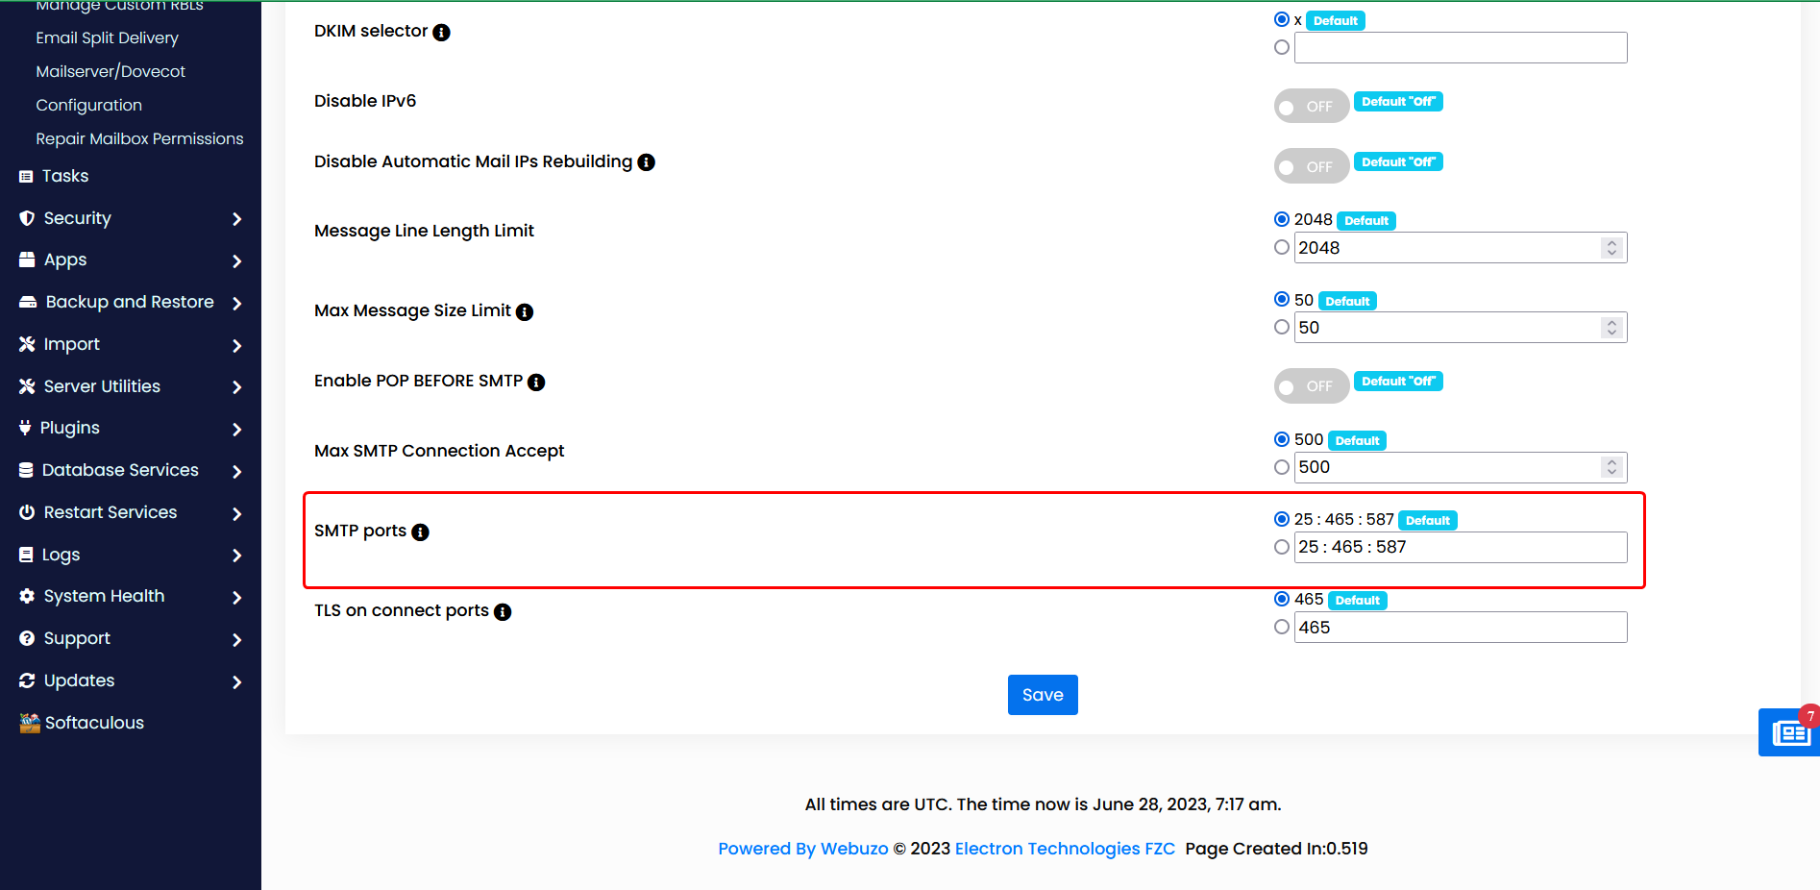The width and height of the screenshot is (1820, 890).
Task: Click info icon beside Max Message Size Limit
Action: tap(525, 312)
